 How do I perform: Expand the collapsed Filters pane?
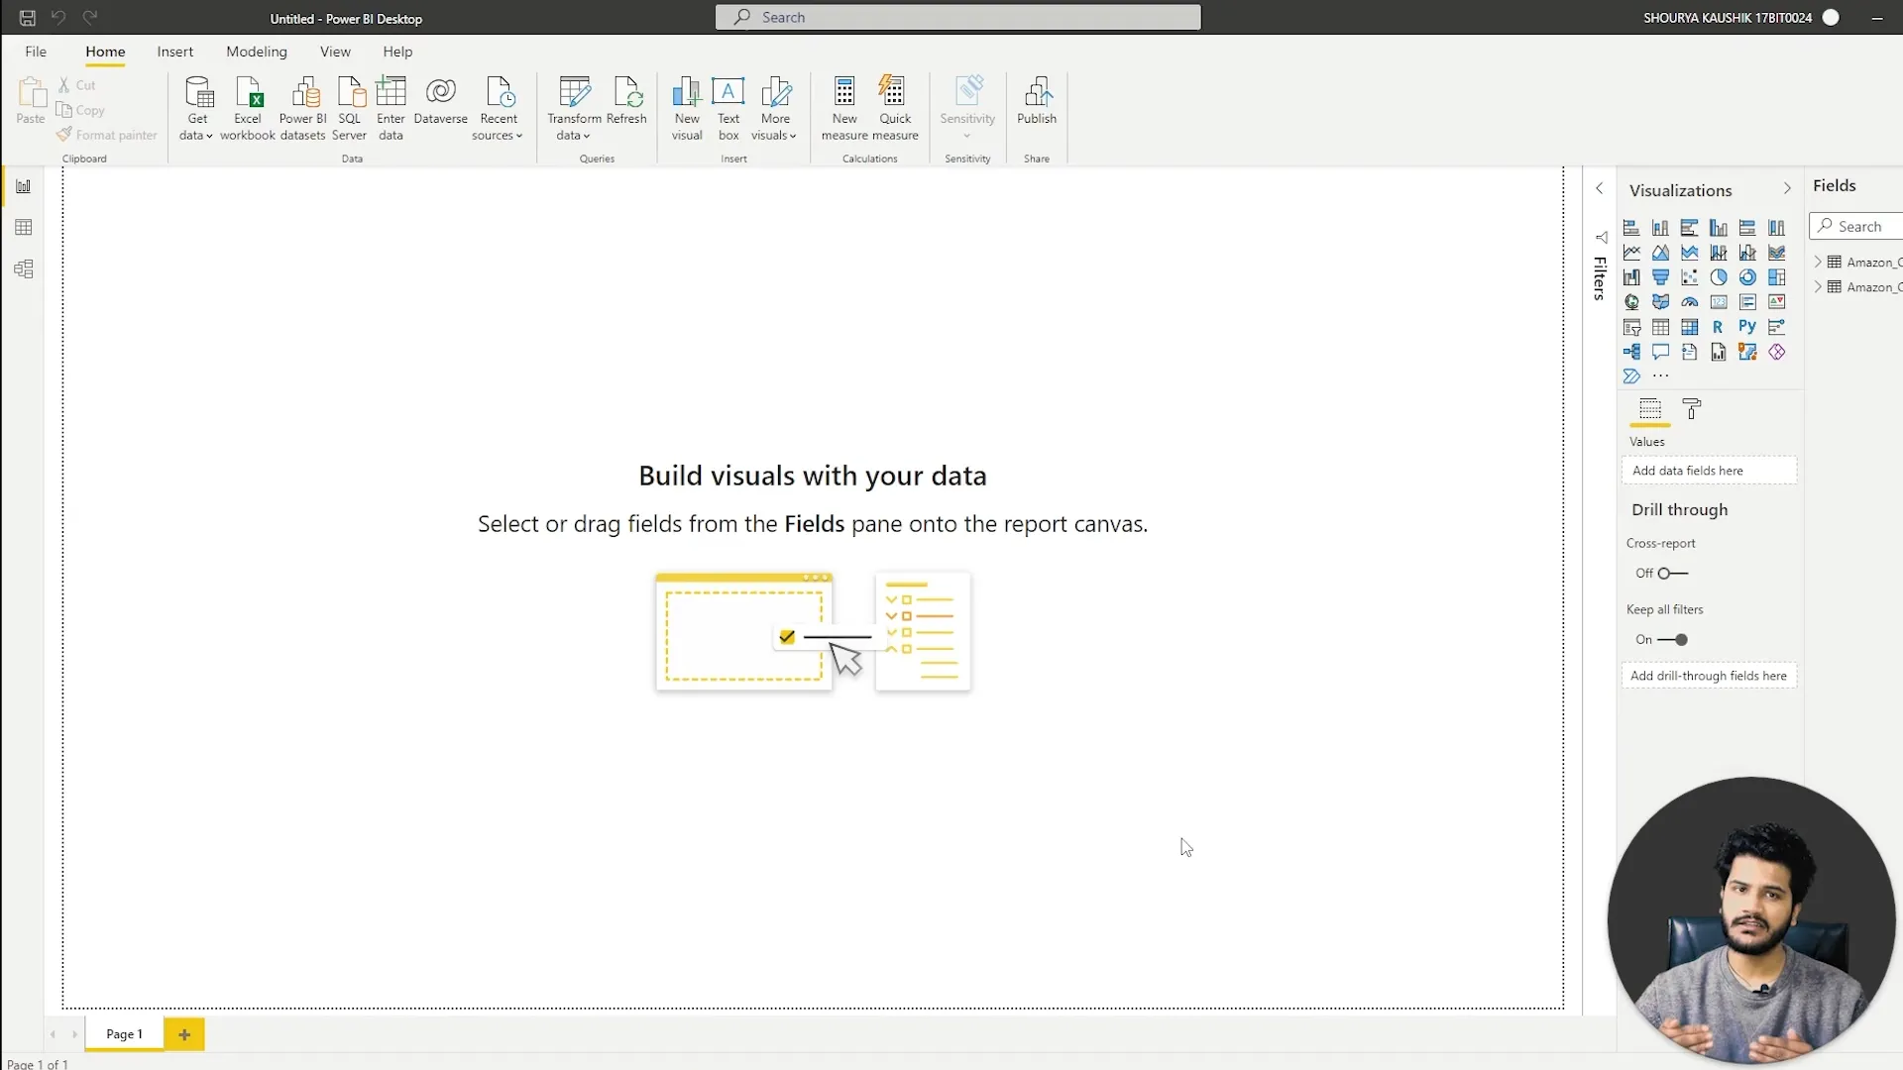click(x=1599, y=188)
